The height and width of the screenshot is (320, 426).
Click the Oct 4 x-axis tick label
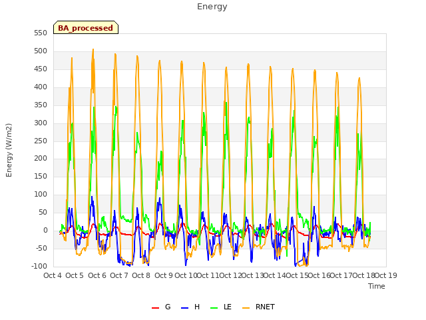pos(53,275)
